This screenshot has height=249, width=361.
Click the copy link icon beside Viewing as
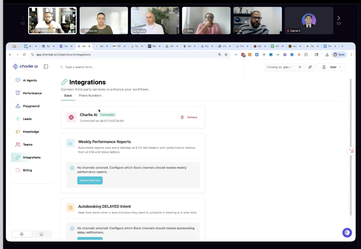[310, 67]
